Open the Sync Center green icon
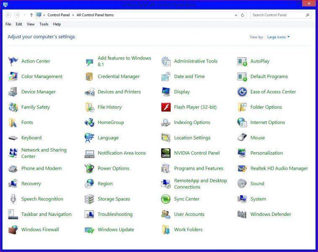This screenshot has height=252, width=318. pyautogui.click(x=166, y=199)
